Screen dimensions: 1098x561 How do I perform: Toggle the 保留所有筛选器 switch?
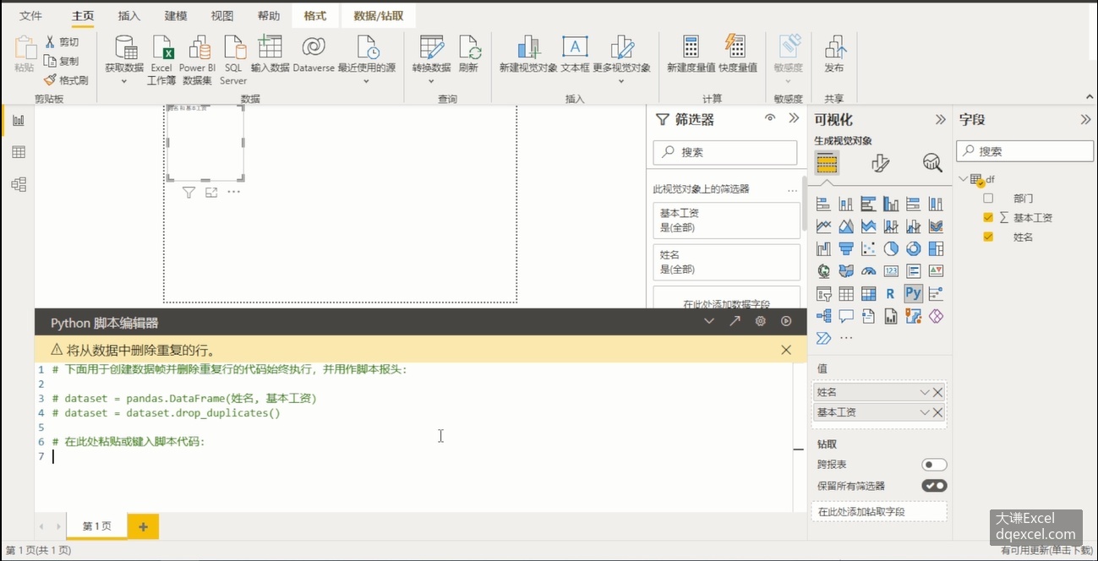pos(934,486)
